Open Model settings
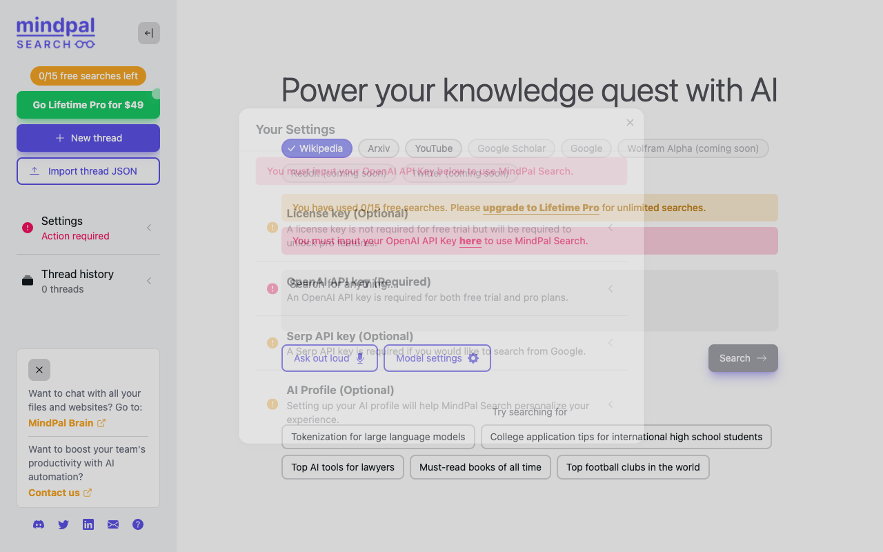Viewport: 883px width, 552px height. click(437, 358)
